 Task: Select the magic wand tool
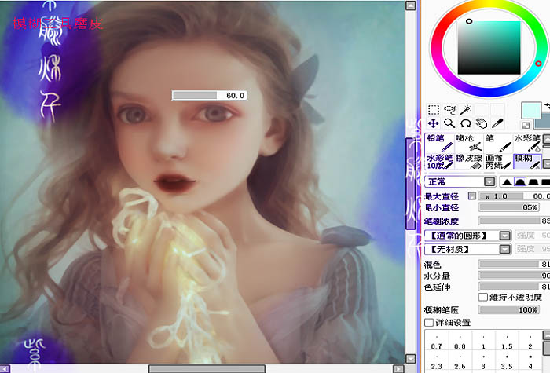pos(466,110)
